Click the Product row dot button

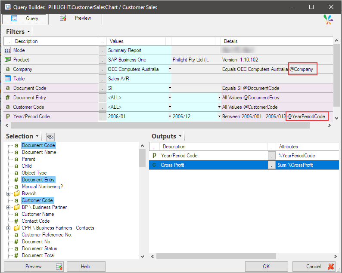[102, 60]
